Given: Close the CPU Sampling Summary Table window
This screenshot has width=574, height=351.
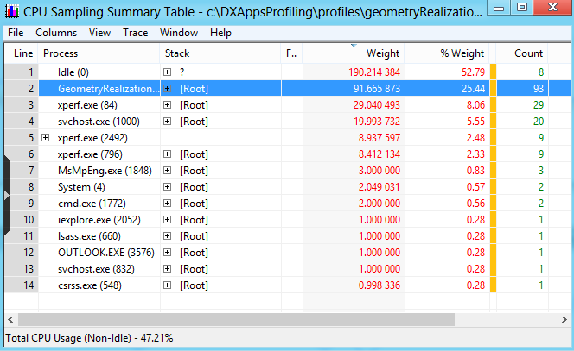Looking at the screenshot, I should [x=552, y=7].
